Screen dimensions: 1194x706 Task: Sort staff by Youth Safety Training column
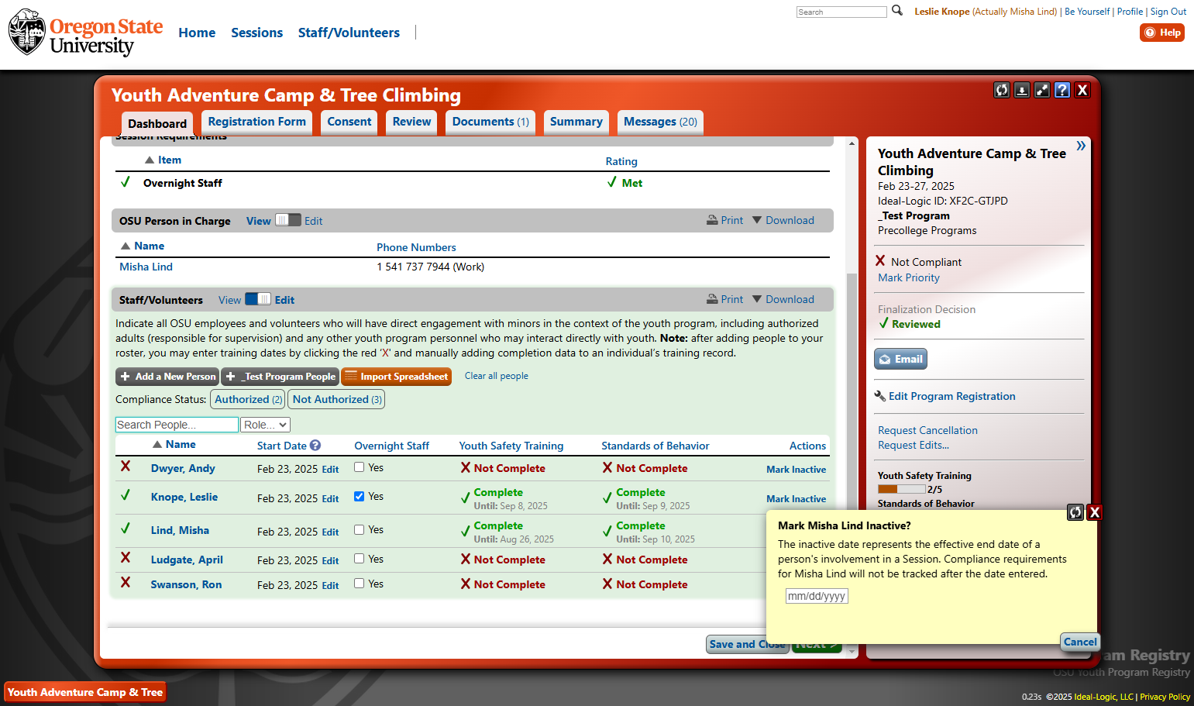click(x=511, y=446)
